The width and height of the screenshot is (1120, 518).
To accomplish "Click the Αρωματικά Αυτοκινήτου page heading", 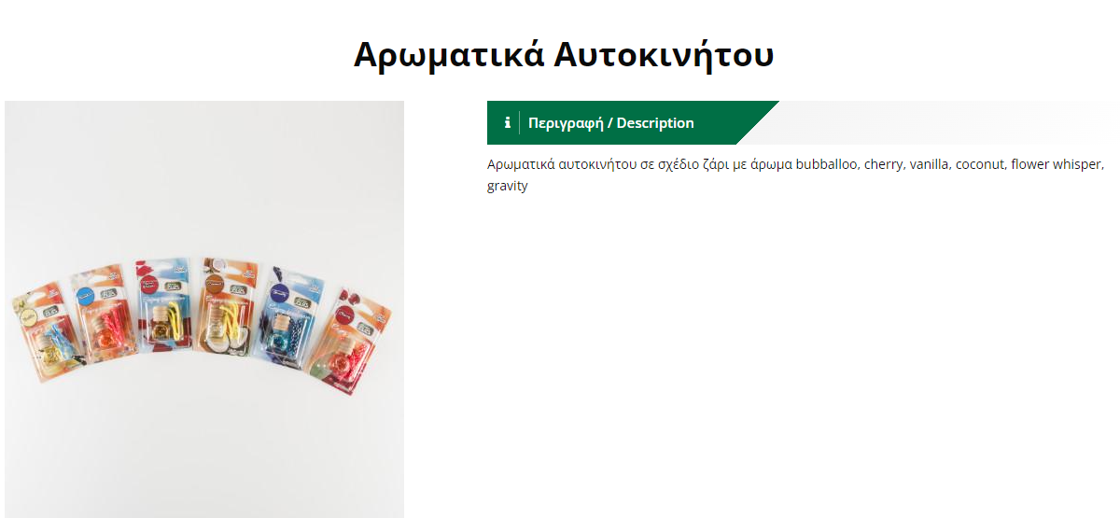I will tap(564, 54).
